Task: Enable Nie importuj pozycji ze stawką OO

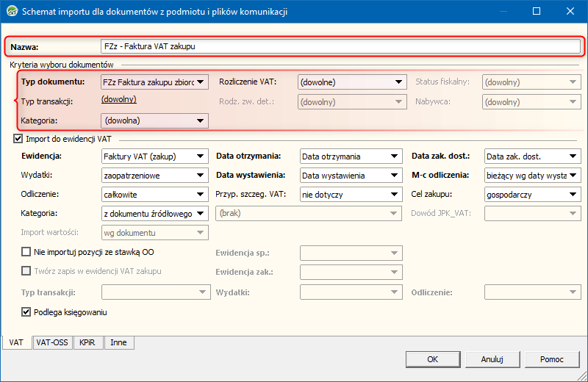Action: point(26,252)
